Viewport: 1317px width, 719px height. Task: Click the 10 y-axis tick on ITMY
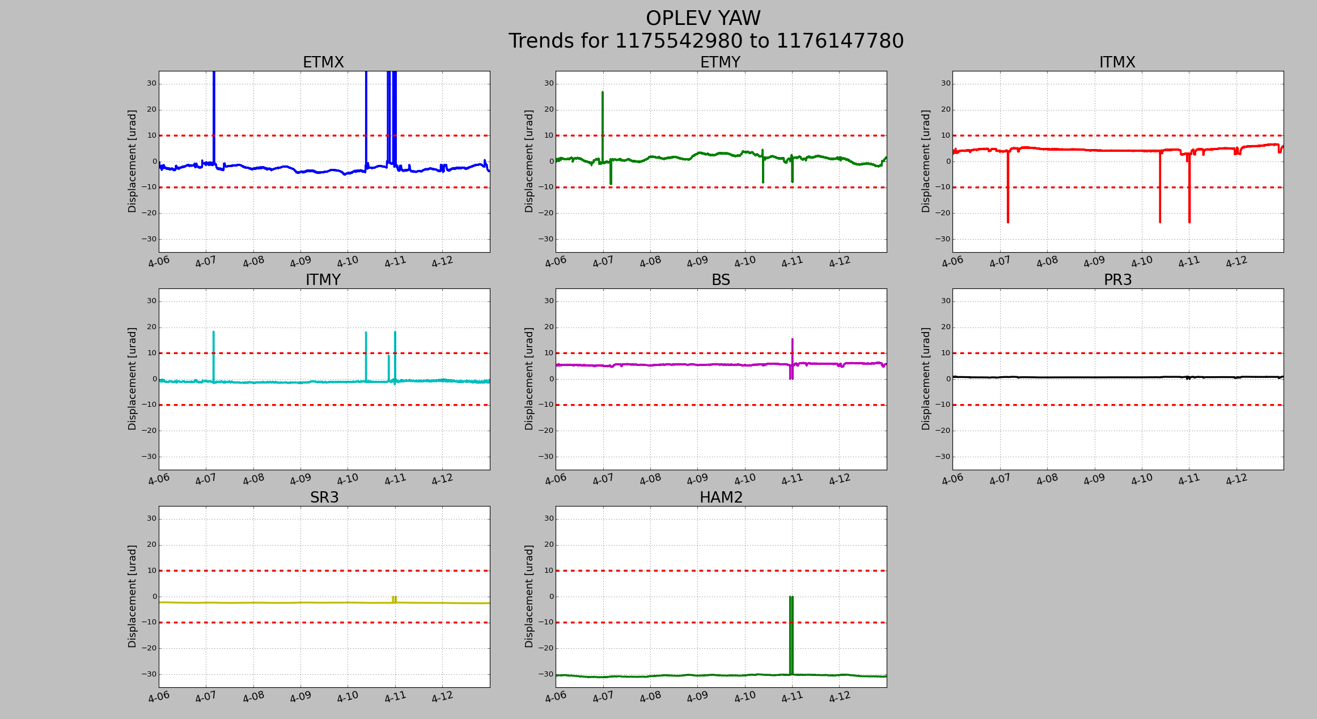(x=151, y=353)
